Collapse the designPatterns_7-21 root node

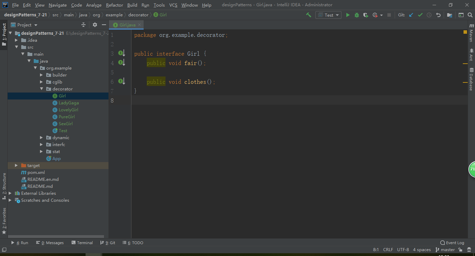[10, 33]
